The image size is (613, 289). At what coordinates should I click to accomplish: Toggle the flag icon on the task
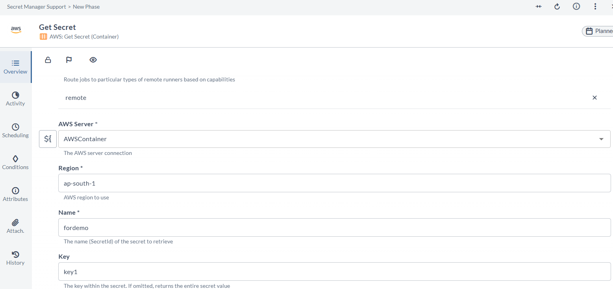[69, 60]
